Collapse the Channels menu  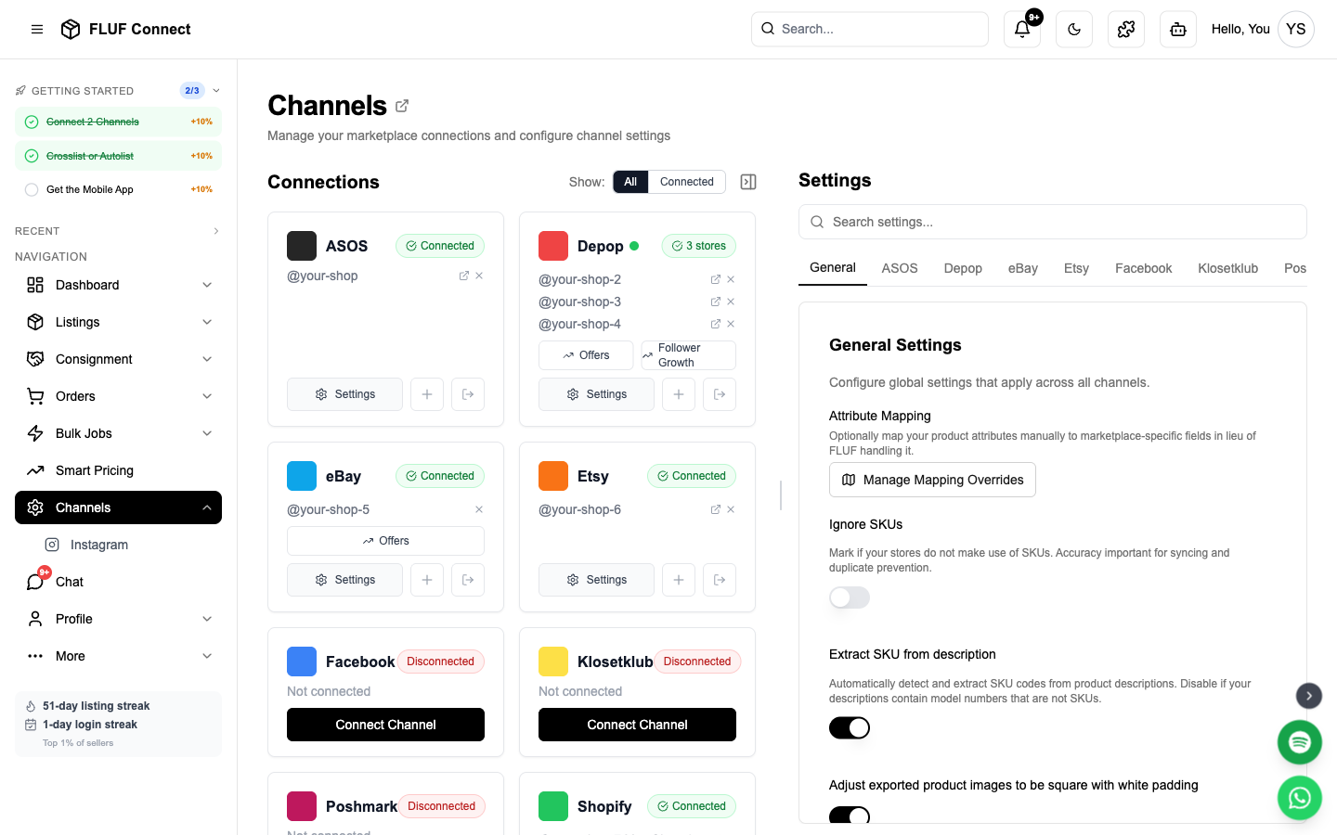207,507
